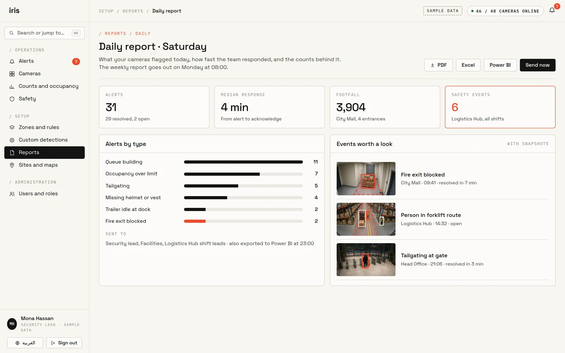Image resolution: width=565 pixels, height=353 pixels.
Task: Click the Zones and rules layers icon
Action: [x=12, y=127]
